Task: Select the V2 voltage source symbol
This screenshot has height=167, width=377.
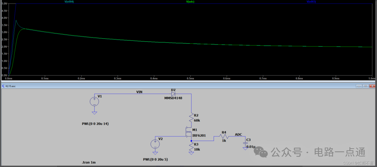Action: (x=155, y=144)
